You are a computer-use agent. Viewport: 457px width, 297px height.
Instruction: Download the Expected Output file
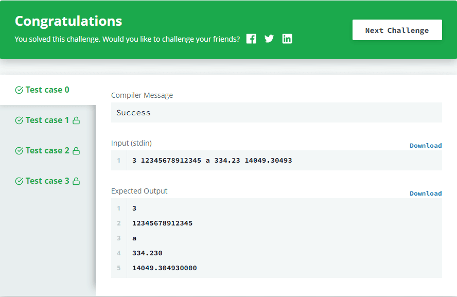tap(426, 194)
